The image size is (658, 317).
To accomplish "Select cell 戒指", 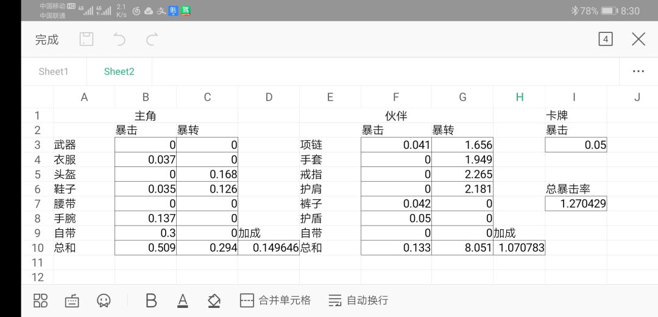I will point(330,174).
